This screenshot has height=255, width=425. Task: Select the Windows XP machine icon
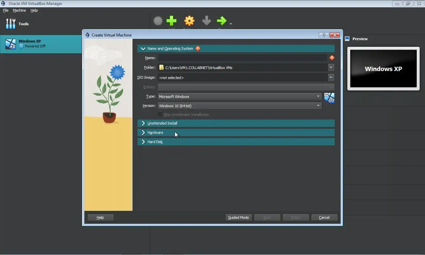[11, 44]
